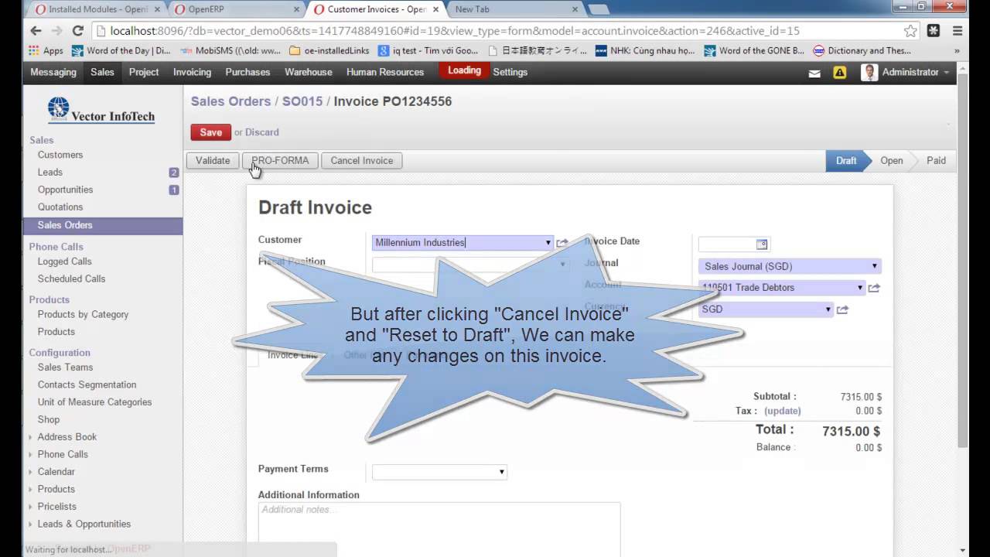This screenshot has height=557, width=990.
Task: Open Opportunities in the sidebar
Action: tap(65, 190)
